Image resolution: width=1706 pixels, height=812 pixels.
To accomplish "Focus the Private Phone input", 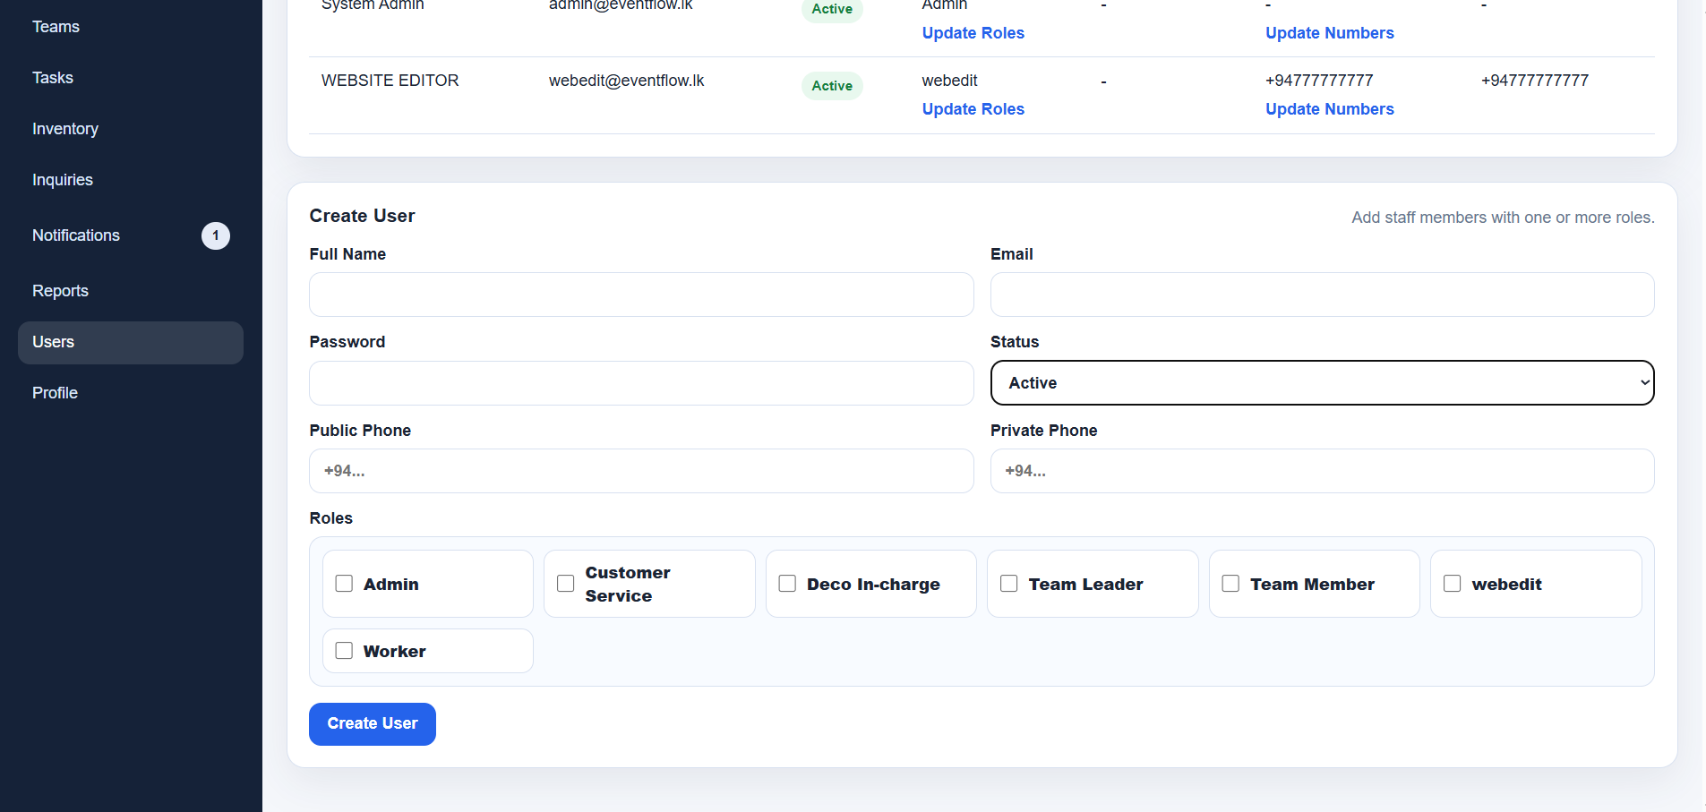I will coord(1322,471).
